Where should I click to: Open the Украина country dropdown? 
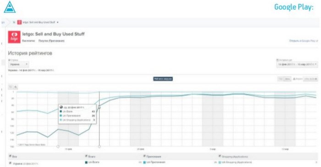coord(18,65)
